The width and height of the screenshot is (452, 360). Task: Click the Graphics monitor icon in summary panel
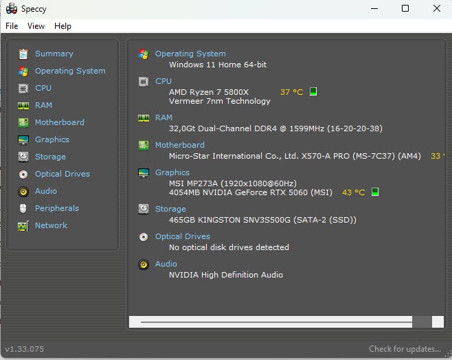click(144, 173)
